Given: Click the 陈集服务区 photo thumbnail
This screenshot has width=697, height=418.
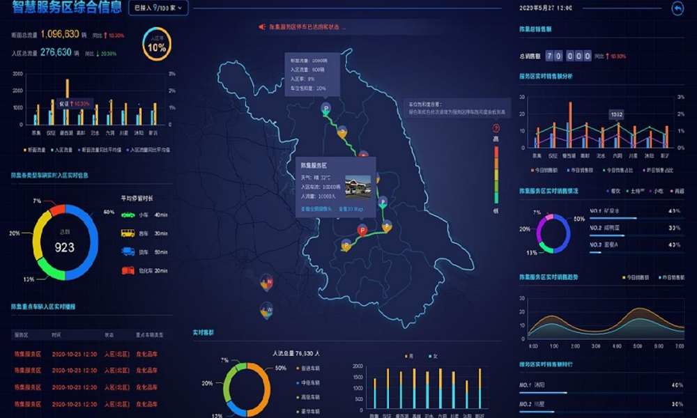Looking at the screenshot, I should coord(358,187).
